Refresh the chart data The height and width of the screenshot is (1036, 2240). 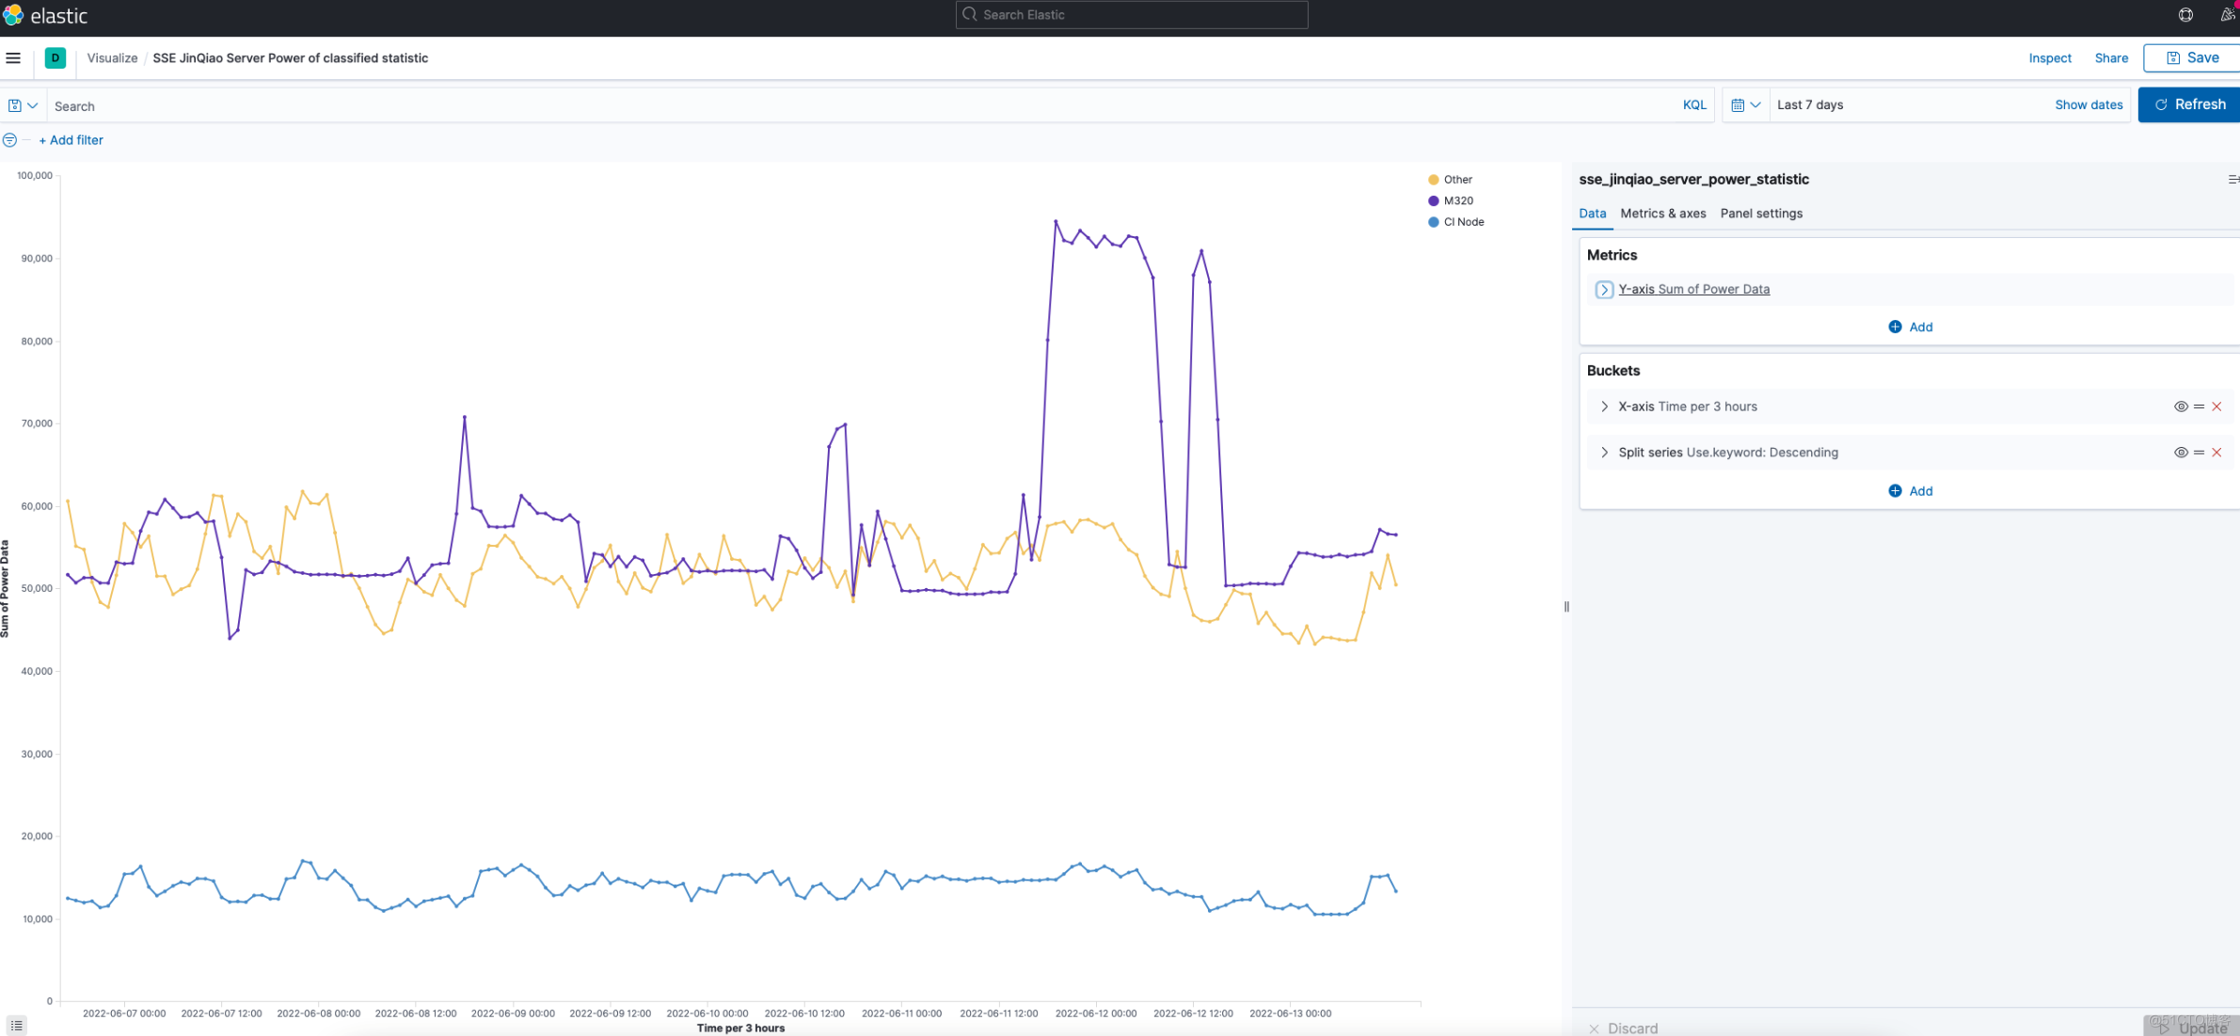(2189, 104)
